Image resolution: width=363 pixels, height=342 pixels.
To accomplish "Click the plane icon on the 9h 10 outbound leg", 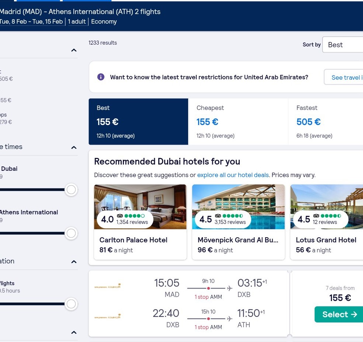I will pyautogui.click(x=229, y=288).
